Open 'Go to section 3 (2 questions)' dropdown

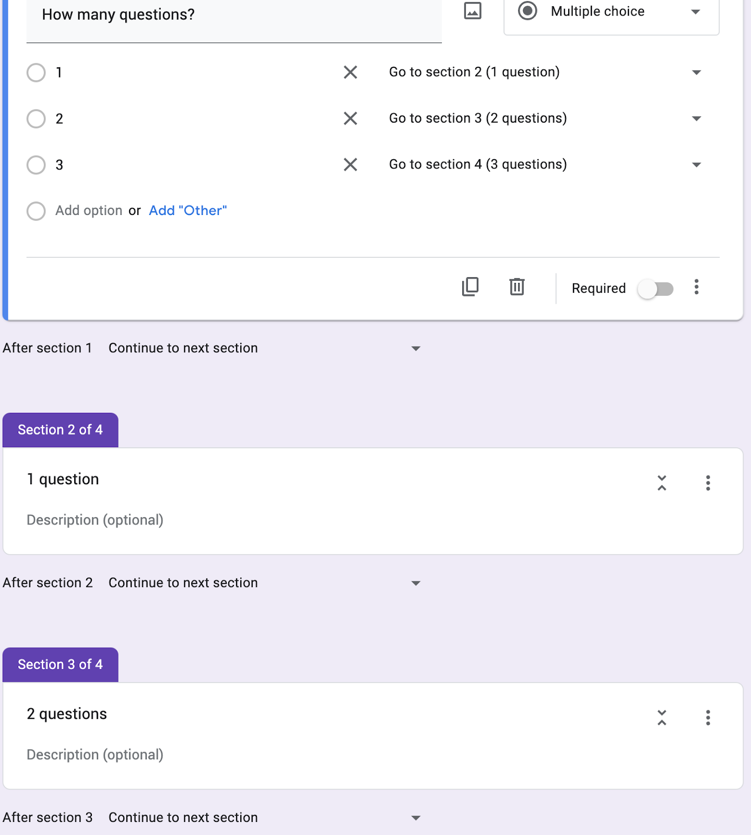[546, 118]
